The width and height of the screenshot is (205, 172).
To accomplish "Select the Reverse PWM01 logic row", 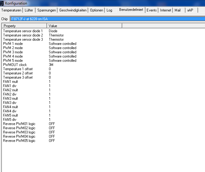I will [x=19, y=124].
